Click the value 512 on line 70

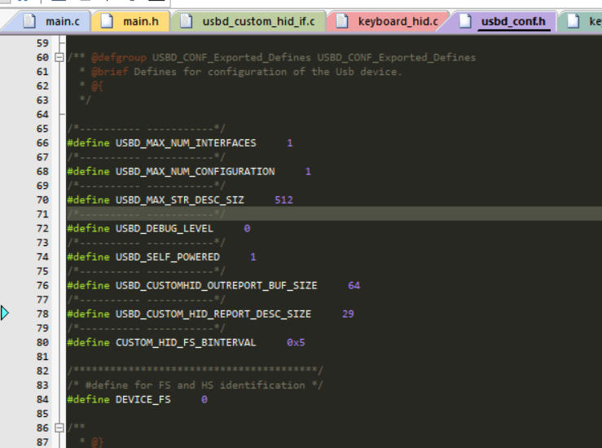pyautogui.click(x=283, y=200)
